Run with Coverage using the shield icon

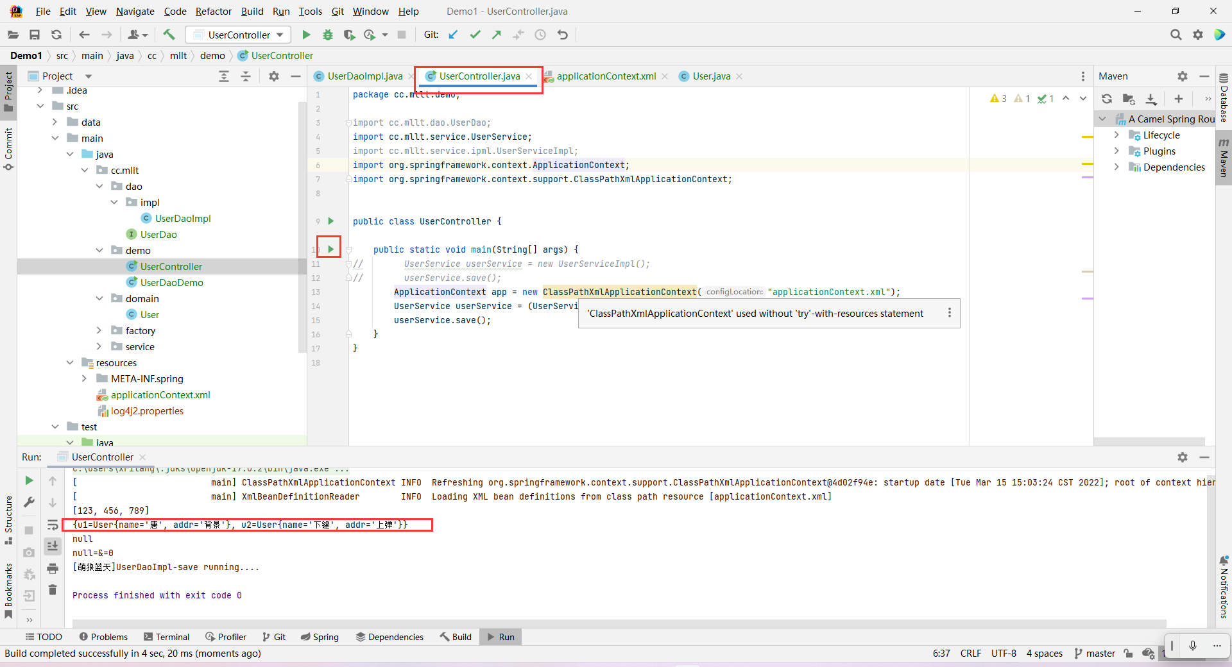pos(349,35)
